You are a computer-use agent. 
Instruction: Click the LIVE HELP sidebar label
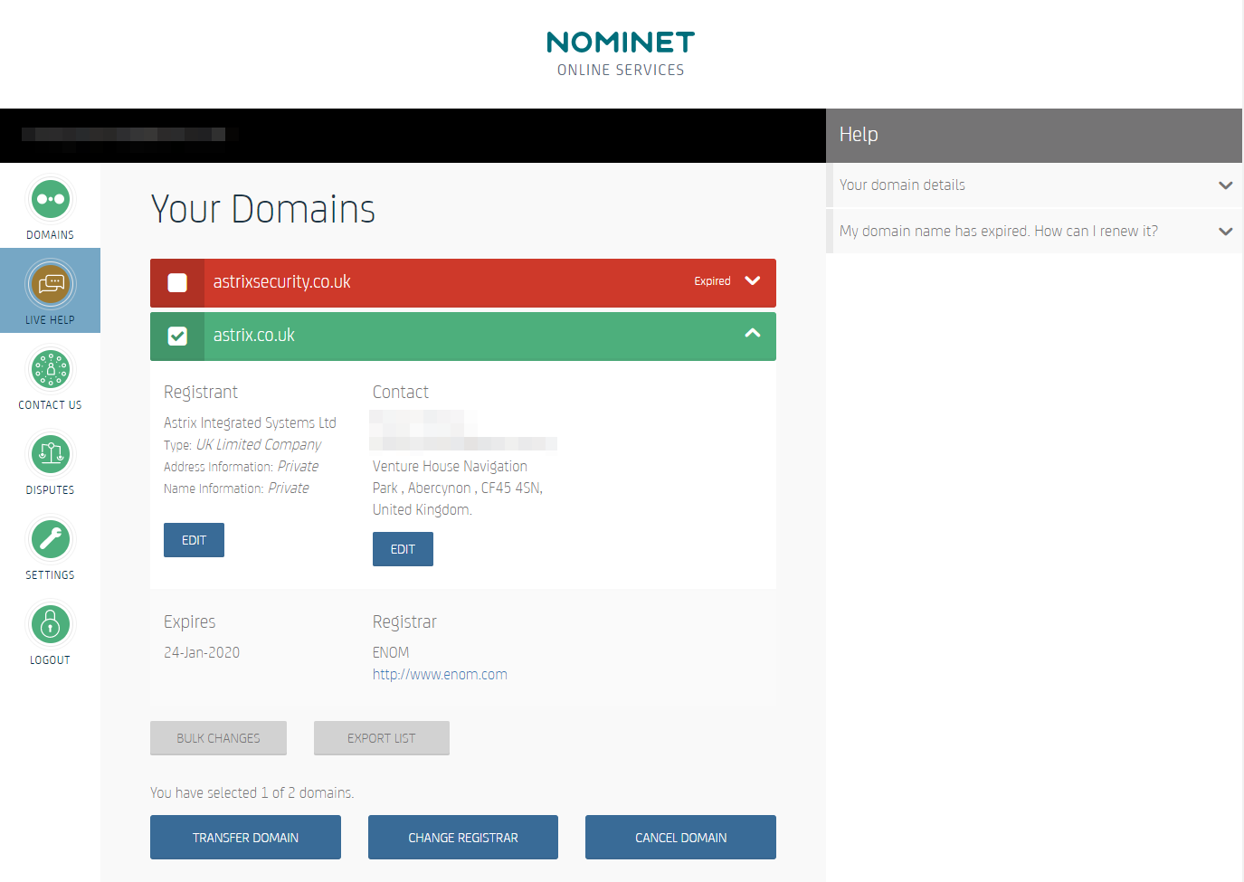[x=51, y=320]
